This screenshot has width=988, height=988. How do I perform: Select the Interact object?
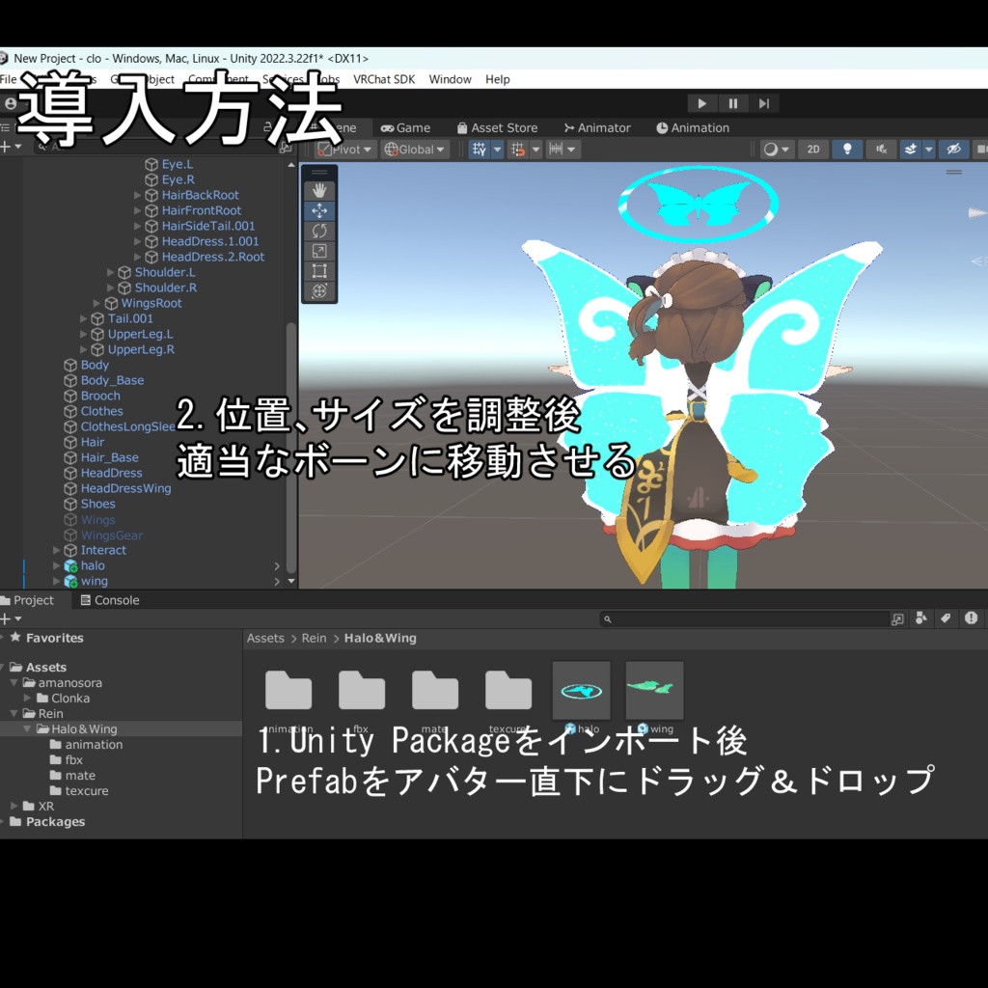click(103, 550)
